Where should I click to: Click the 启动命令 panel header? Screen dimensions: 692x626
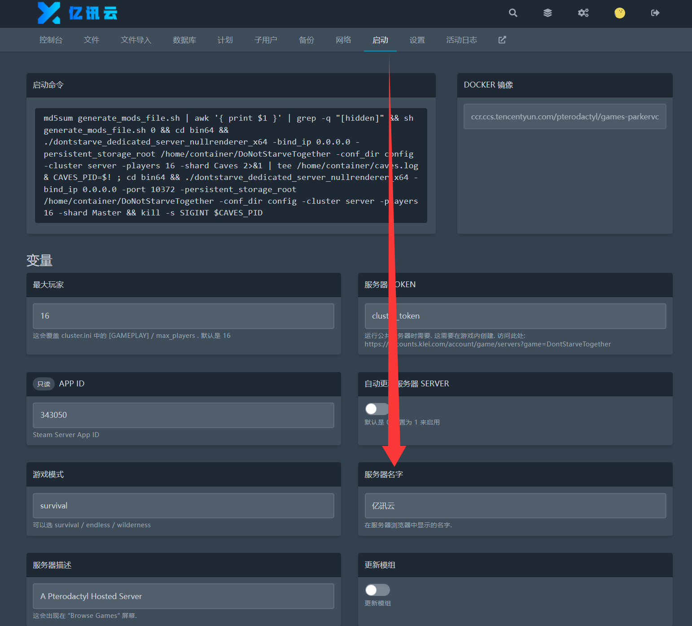point(231,85)
